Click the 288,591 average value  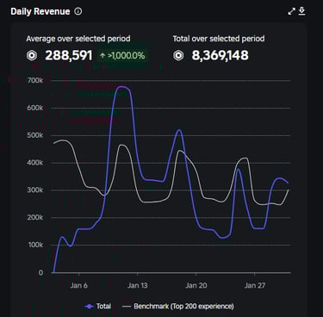point(69,55)
